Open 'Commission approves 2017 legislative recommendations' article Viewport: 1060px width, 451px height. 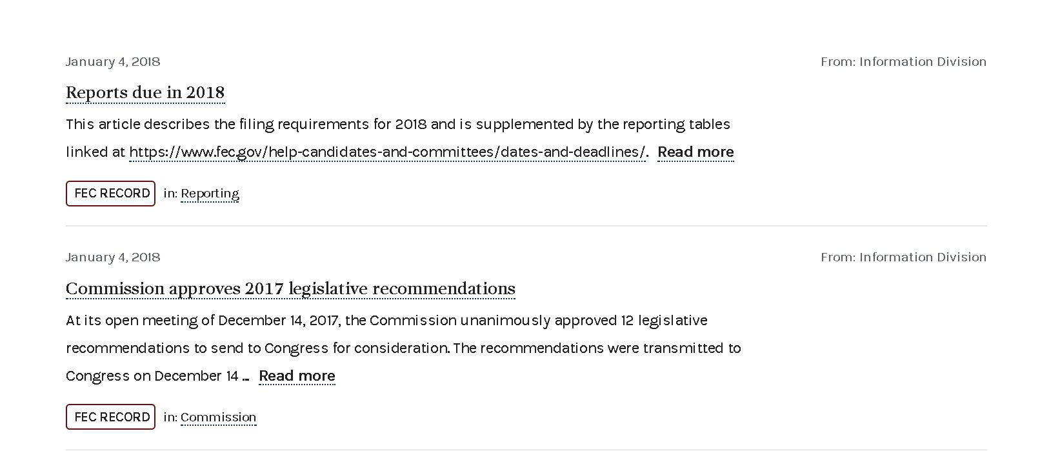coord(290,288)
